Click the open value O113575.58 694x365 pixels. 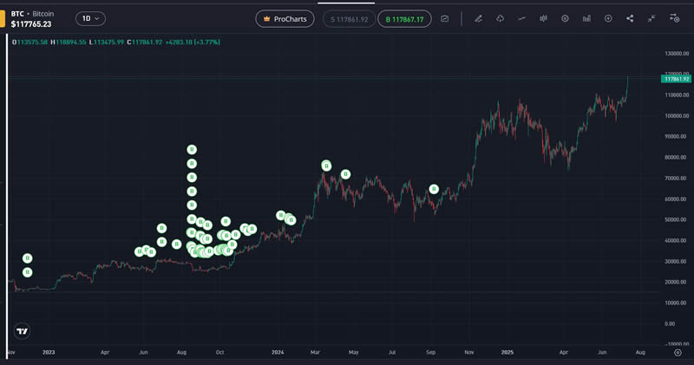pyautogui.click(x=29, y=42)
